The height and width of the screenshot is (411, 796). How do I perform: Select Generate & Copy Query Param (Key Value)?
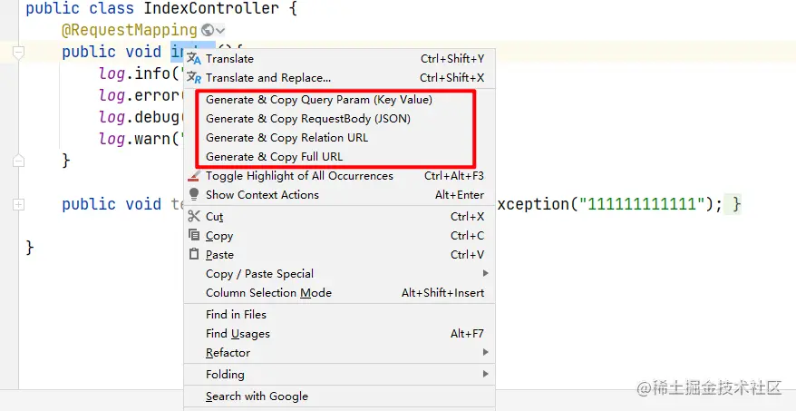click(x=318, y=100)
